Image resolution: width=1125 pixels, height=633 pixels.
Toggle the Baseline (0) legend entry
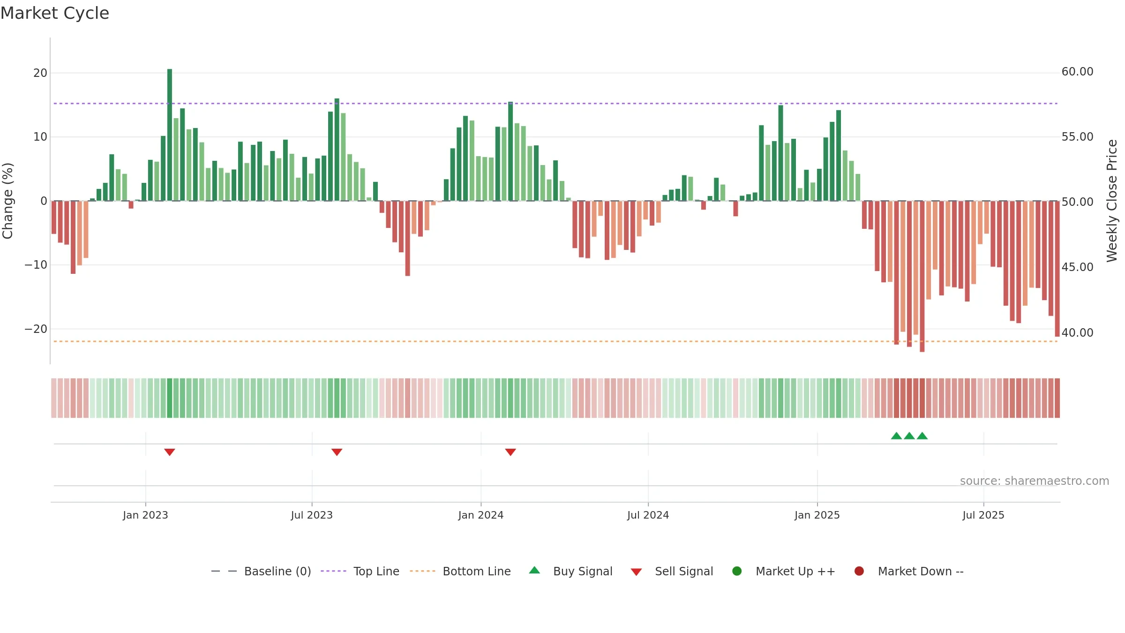pyautogui.click(x=261, y=571)
